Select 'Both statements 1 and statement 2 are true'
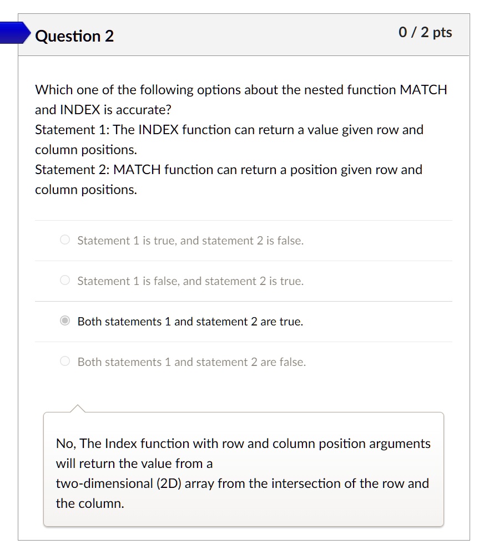 190,322
